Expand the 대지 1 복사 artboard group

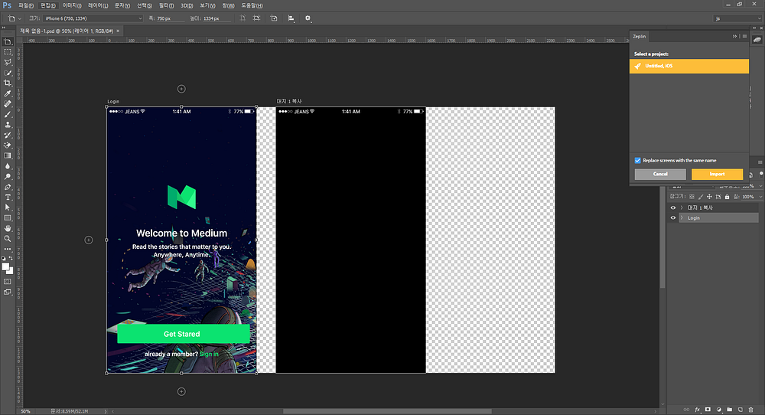point(682,208)
